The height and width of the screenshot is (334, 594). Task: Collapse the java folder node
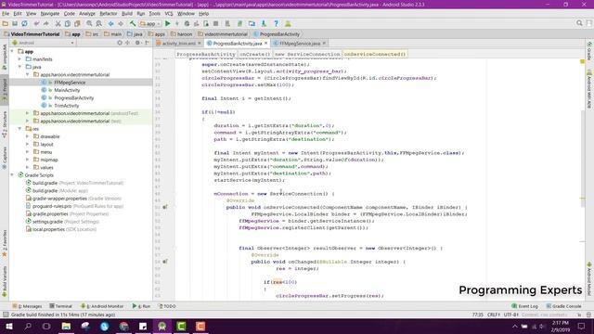[x=20, y=67]
